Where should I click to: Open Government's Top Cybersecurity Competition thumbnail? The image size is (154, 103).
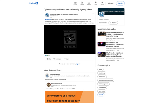pyautogui.click(x=101, y=44)
